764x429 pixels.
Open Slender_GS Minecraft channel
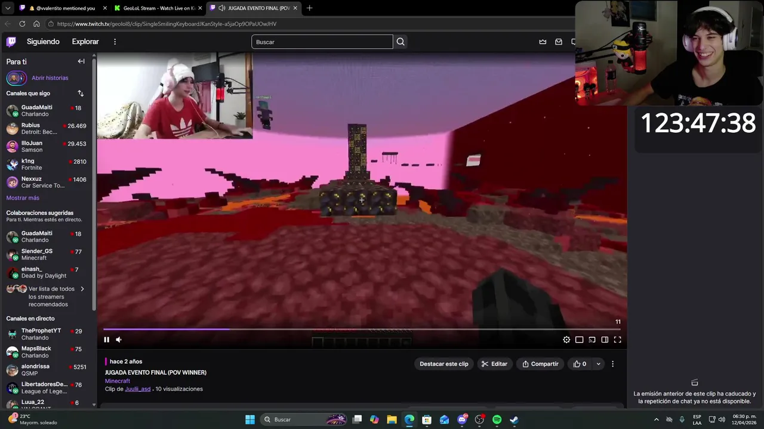point(47,254)
